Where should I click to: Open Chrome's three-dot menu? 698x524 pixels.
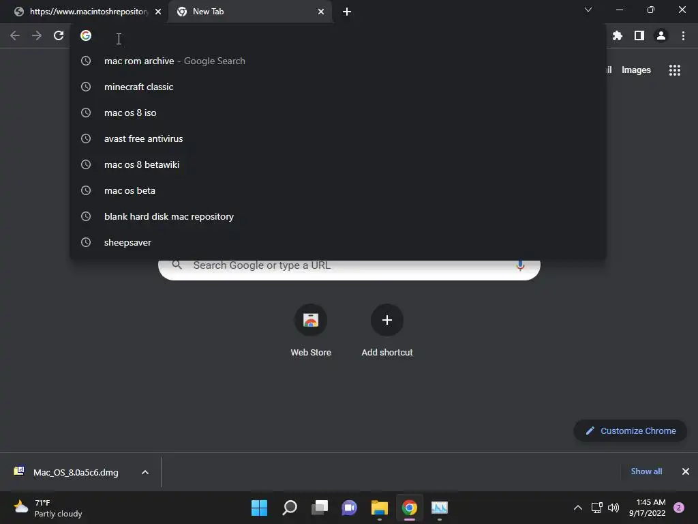683,35
